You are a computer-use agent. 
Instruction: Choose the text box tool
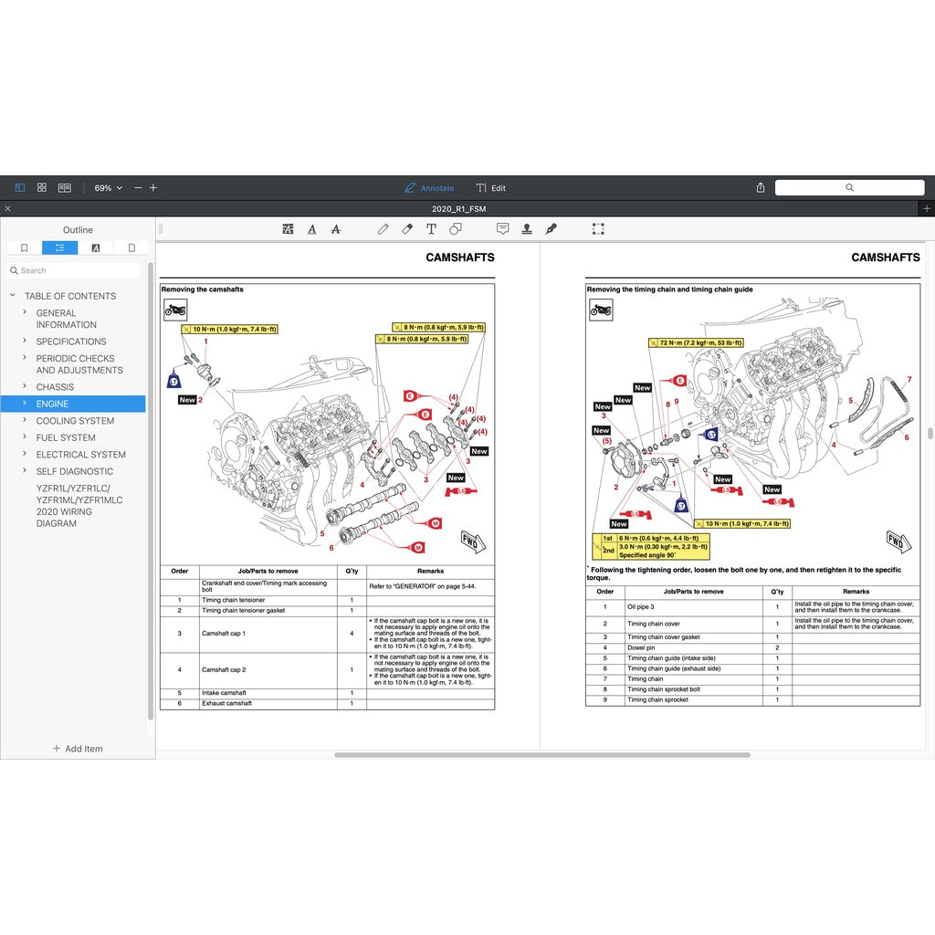pos(431,229)
